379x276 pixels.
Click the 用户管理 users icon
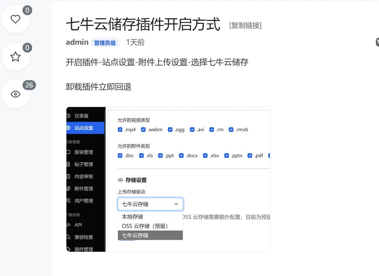tap(68, 201)
